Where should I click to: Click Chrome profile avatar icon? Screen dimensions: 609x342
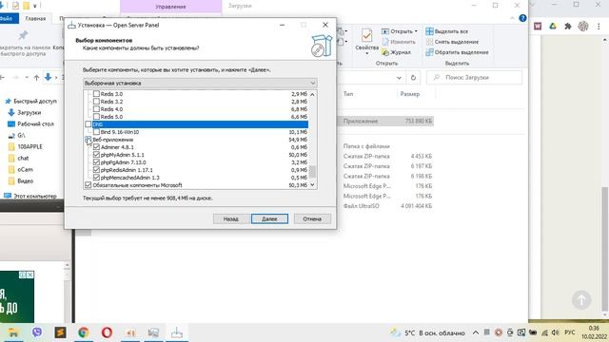[583, 26]
